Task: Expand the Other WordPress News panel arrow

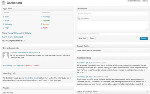Action: tap(147, 92)
